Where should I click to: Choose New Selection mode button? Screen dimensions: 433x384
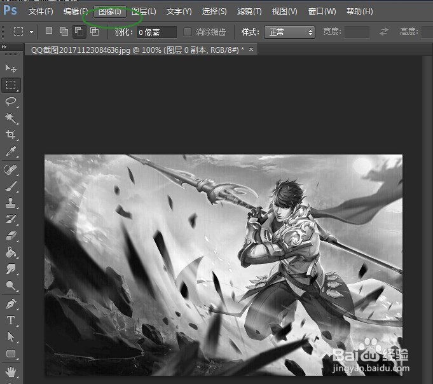[x=49, y=31]
